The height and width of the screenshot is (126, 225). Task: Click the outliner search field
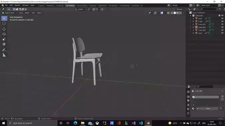tap(208, 9)
